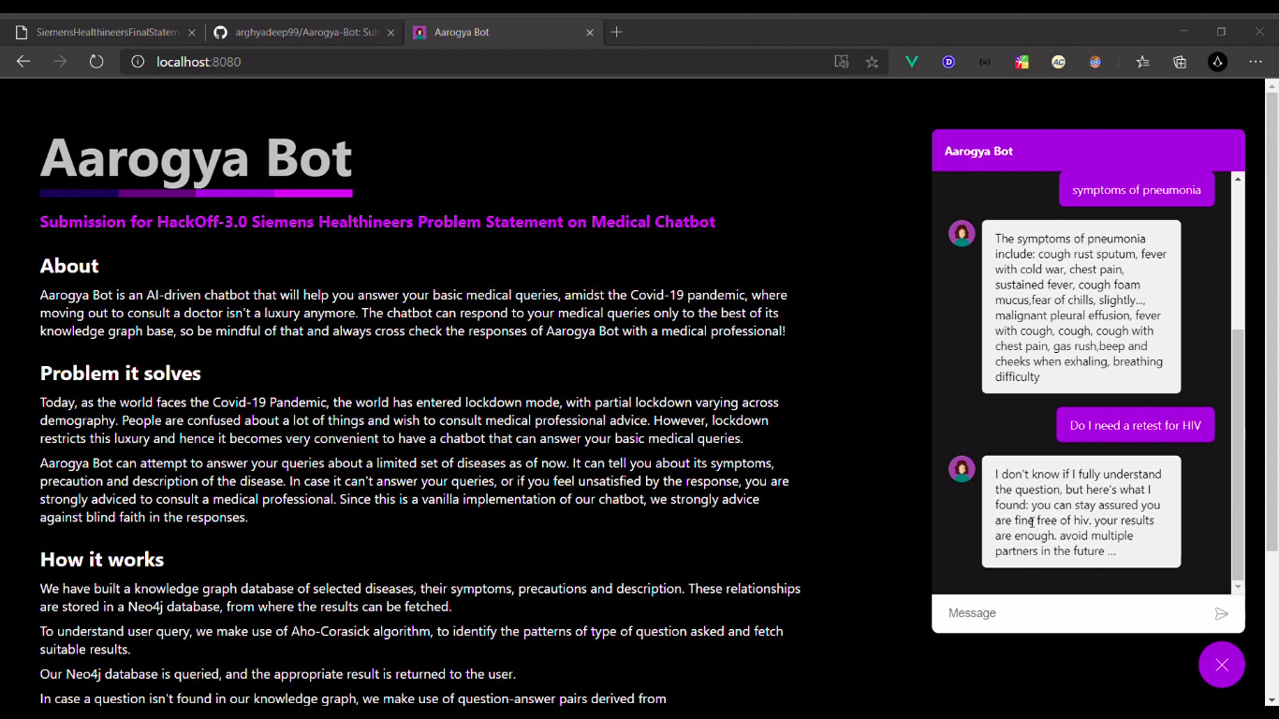Click bot avatar beside HIV answer

point(962,469)
